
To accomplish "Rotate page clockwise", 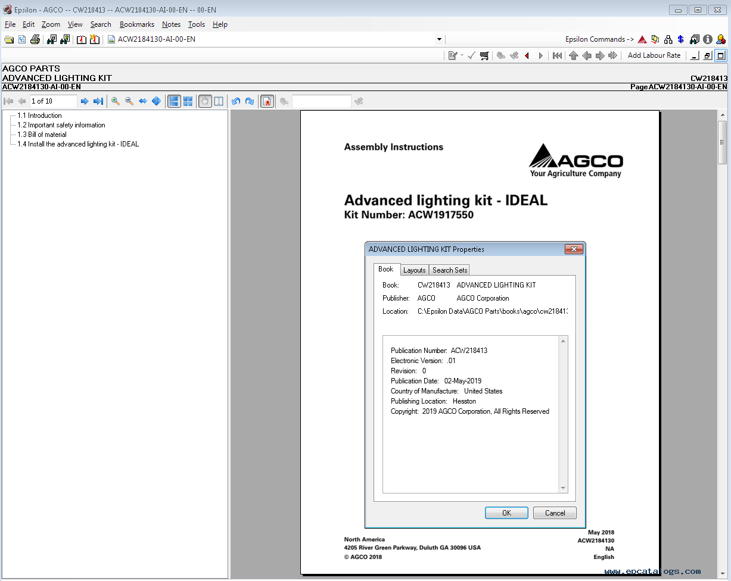I will pos(250,101).
